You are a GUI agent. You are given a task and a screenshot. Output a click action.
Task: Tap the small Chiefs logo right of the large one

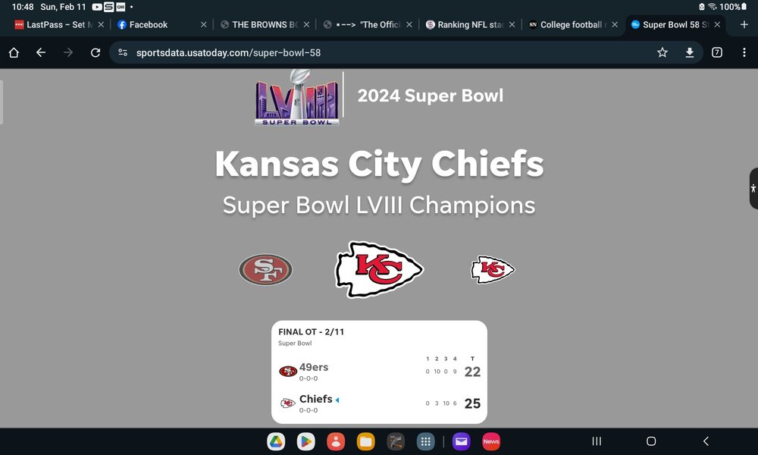(x=493, y=269)
